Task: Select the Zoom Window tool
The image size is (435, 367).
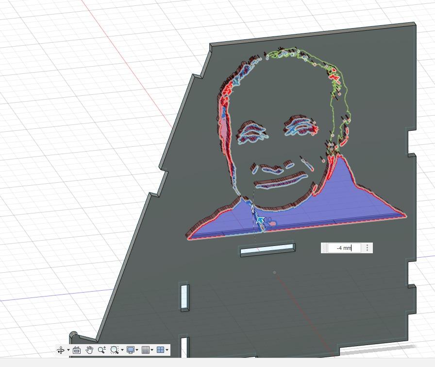Action: tap(114, 350)
